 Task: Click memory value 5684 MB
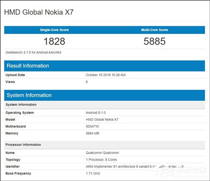click(x=92, y=133)
